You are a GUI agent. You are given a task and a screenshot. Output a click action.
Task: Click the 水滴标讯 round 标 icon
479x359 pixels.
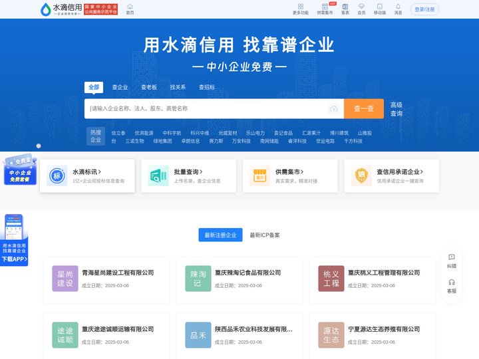(x=57, y=176)
